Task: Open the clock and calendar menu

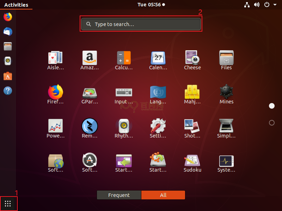Action: point(151,5)
